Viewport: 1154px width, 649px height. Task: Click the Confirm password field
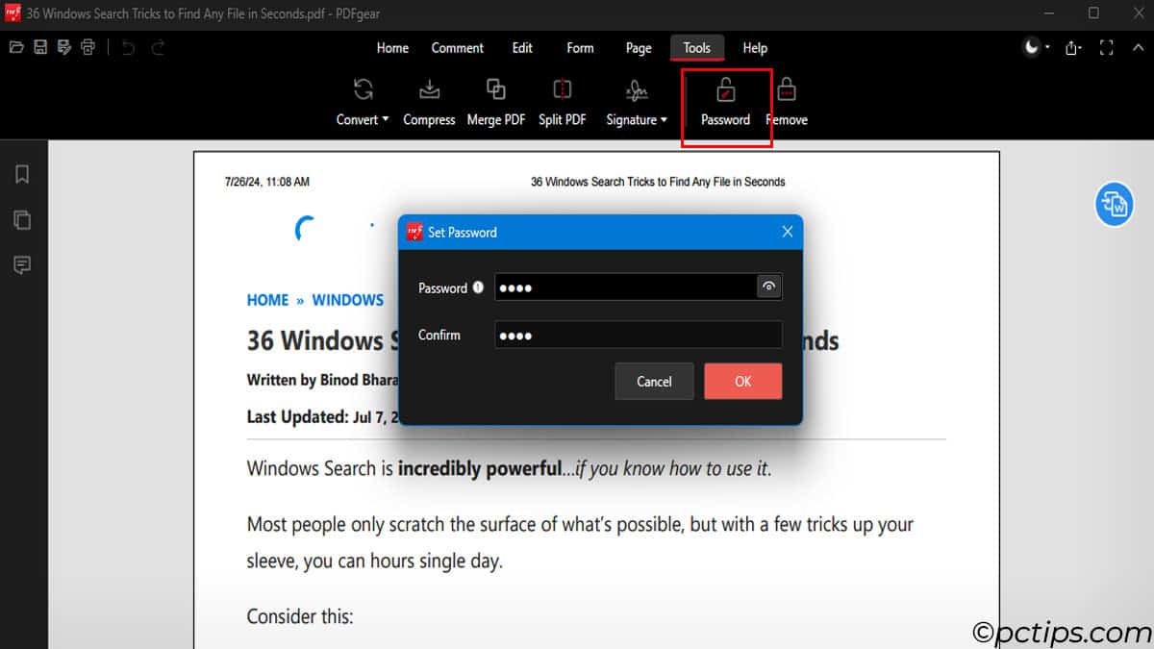point(639,335)
